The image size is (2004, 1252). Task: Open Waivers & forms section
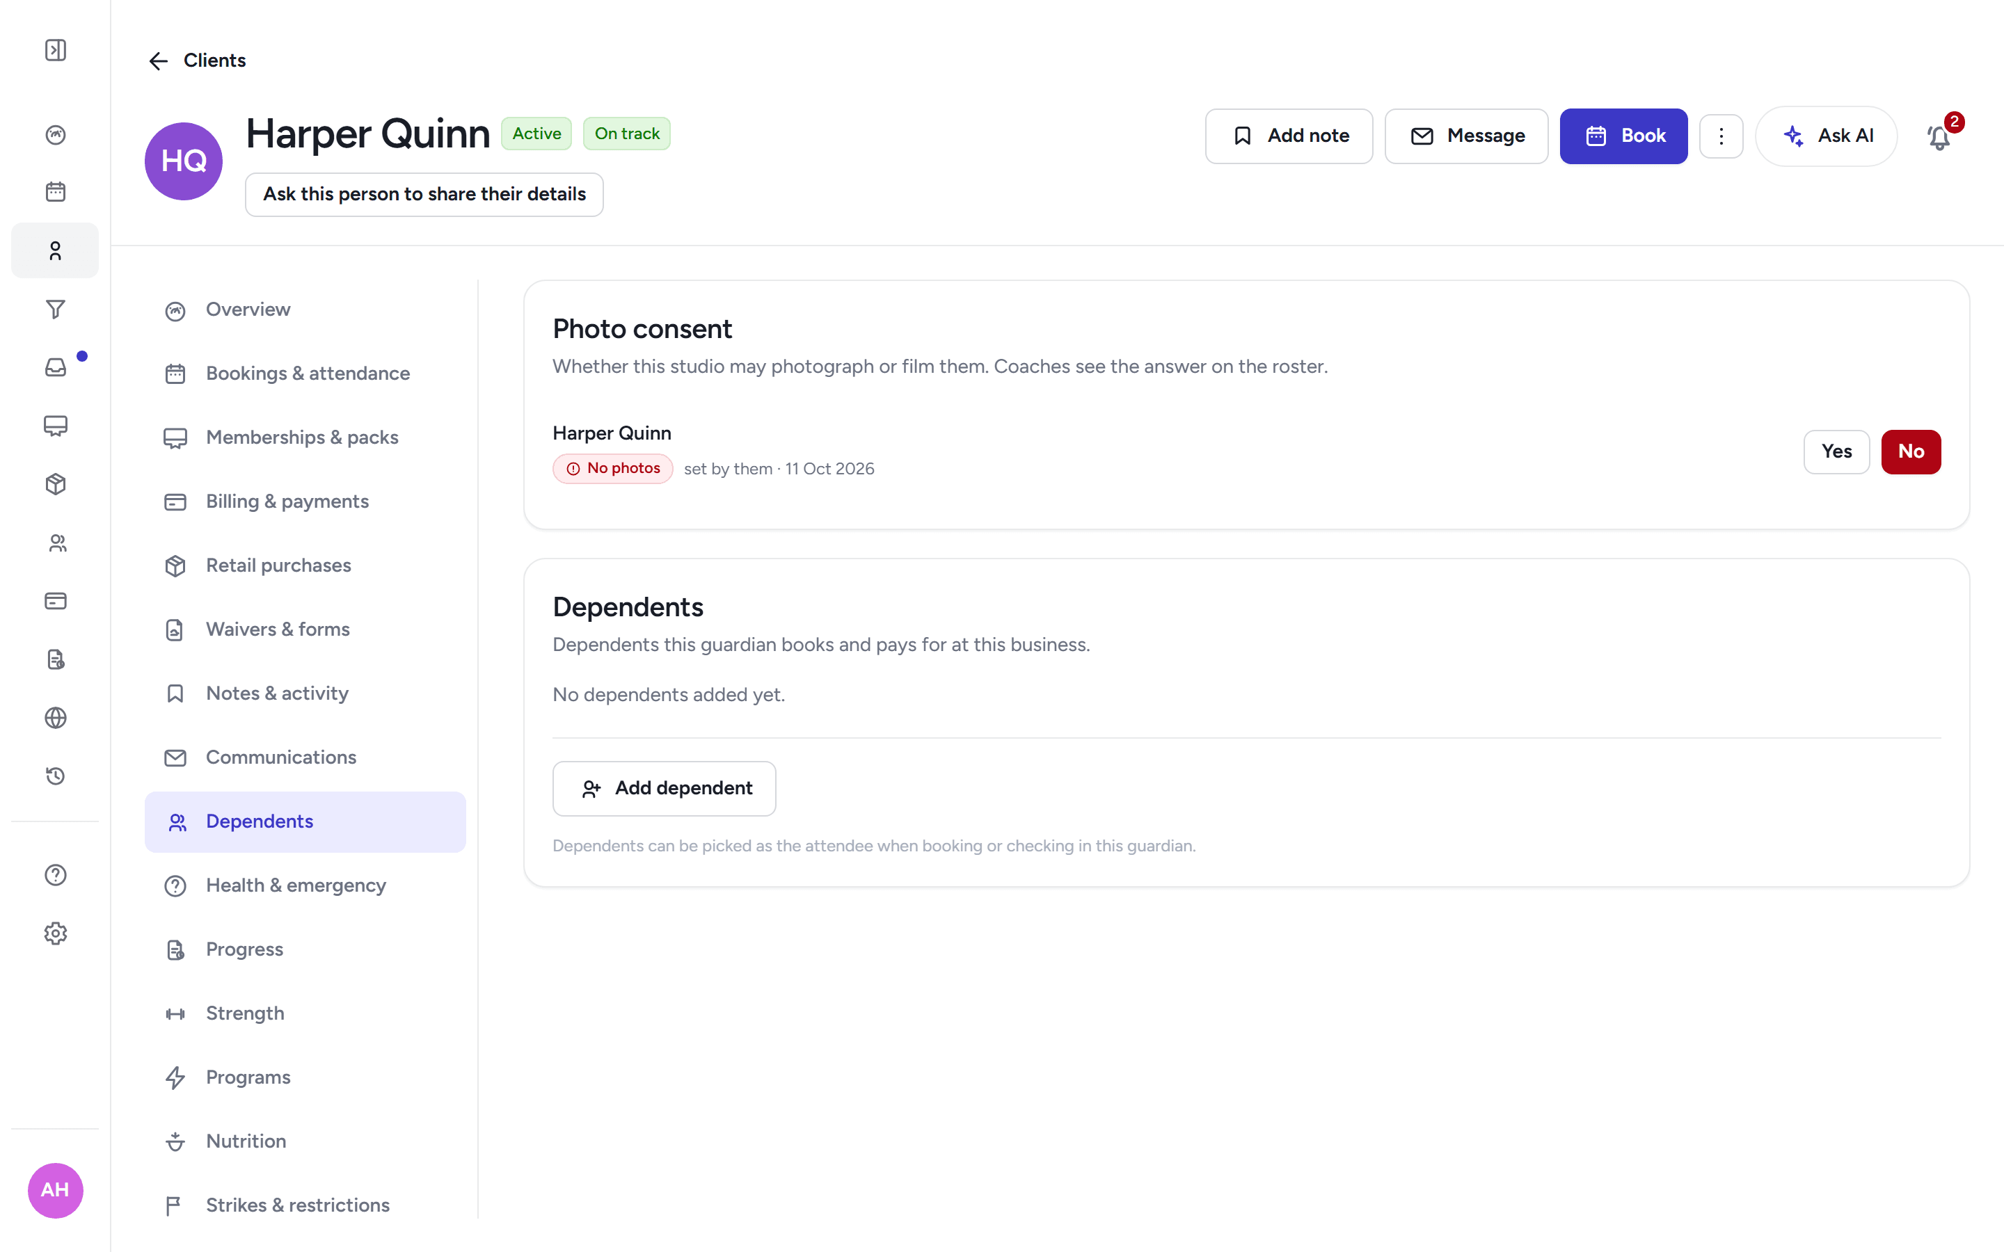click(x=305, y=629)
